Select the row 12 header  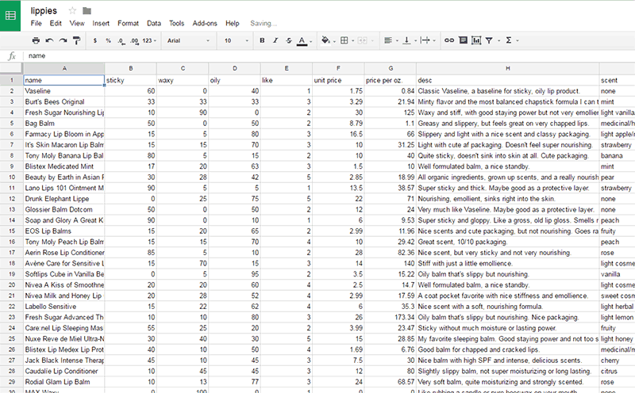point(12,199)
